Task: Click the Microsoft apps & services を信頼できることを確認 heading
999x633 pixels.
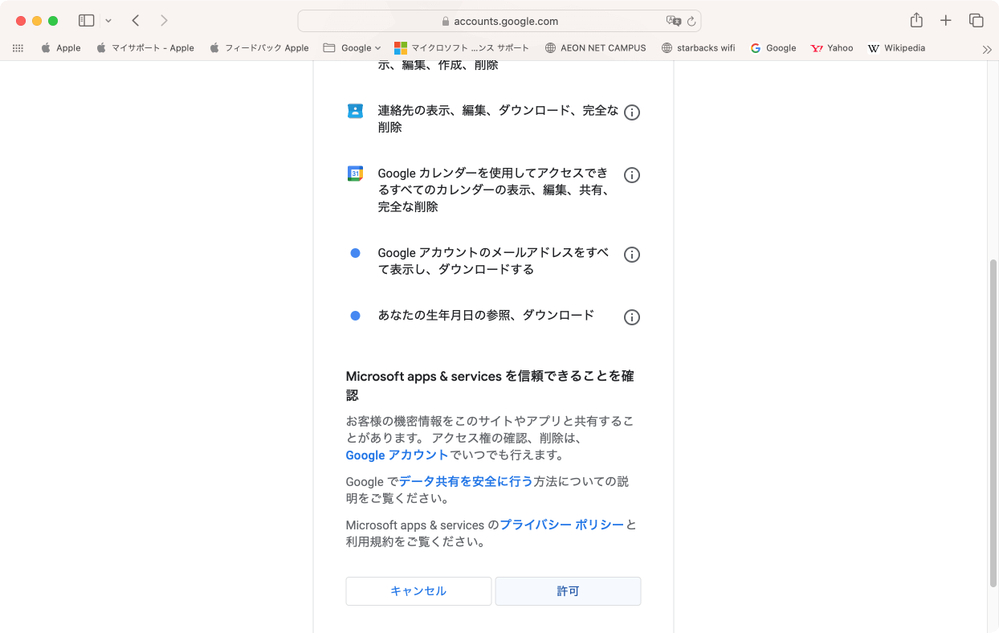Action: click(490, 386)
